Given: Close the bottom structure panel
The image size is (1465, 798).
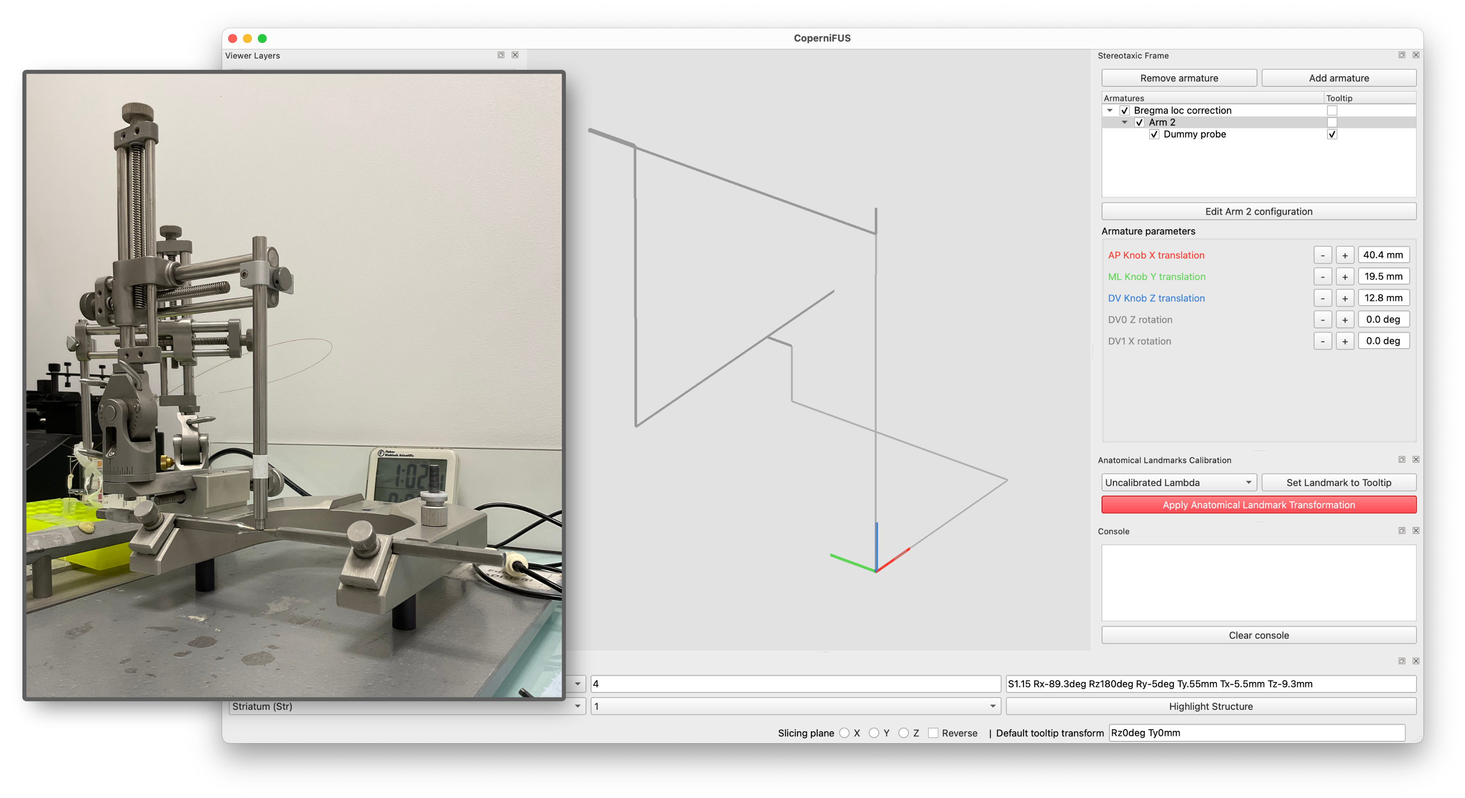Looking at the screenshot, I should click(1416, 661).
